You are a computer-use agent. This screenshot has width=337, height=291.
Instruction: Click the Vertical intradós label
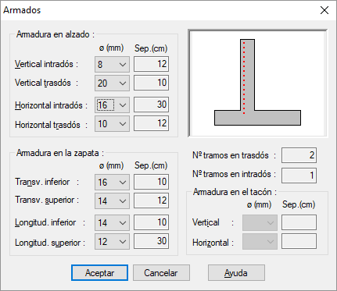tap(46, 64)
